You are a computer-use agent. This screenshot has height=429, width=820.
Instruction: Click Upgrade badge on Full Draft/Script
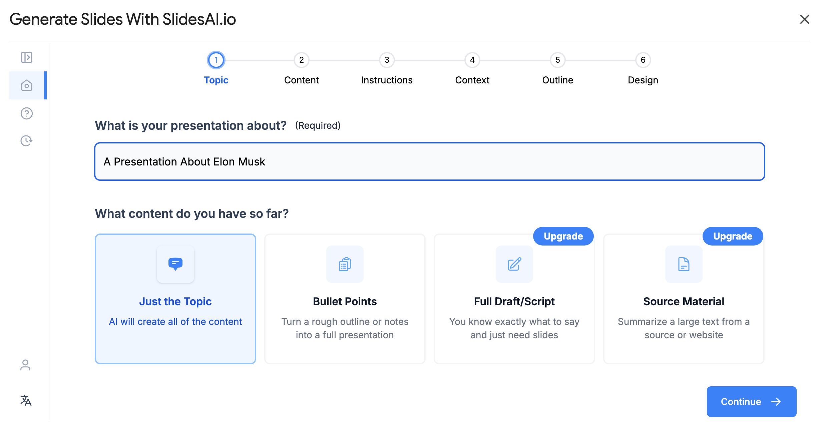[x=563, y=236]
